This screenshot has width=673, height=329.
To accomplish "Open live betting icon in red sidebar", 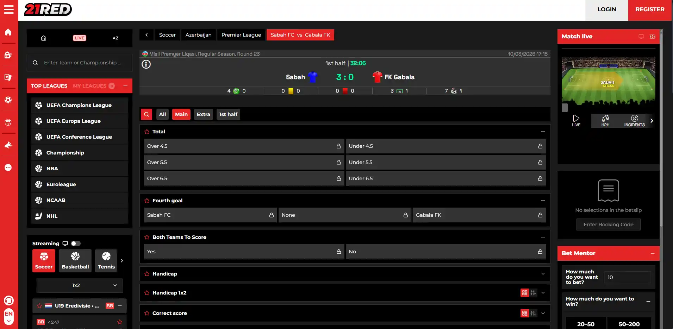I will point(8,122).
